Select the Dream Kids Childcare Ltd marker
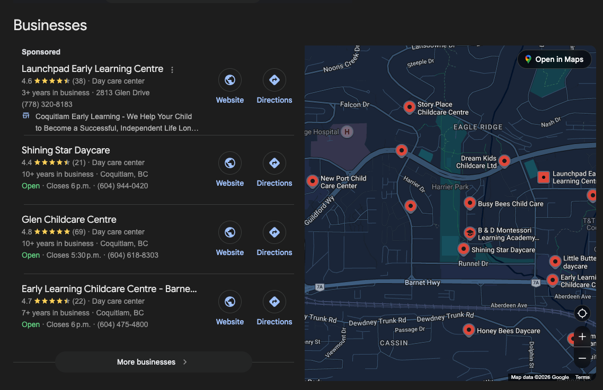Image resolution: width=603 pixels, height=390 pixels. tap(504, 161)
